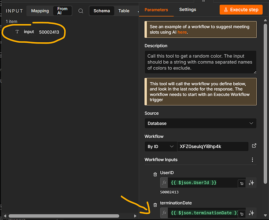269x220 pixels.
Task: Delete the terminationDate workflow input
Action: click(x=155, y=205)
